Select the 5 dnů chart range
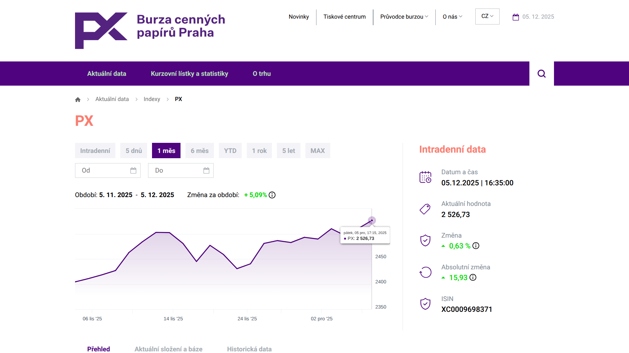This screenshot has height=353, width=629. [134, 151]
